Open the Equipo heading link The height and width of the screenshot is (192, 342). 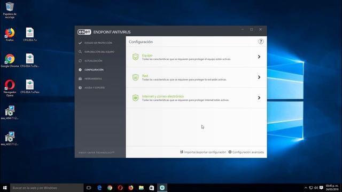(147, 55)
